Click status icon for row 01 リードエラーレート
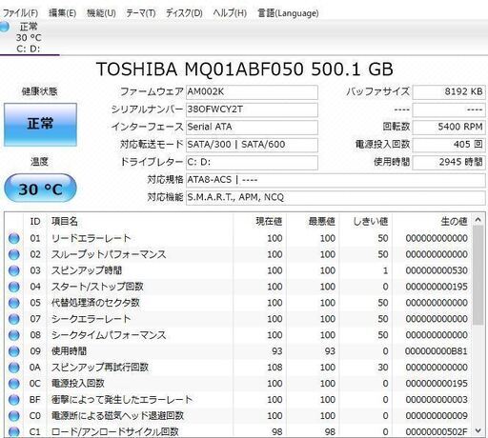The height and width of the screenshot is (438, 488). coord(13,238)
